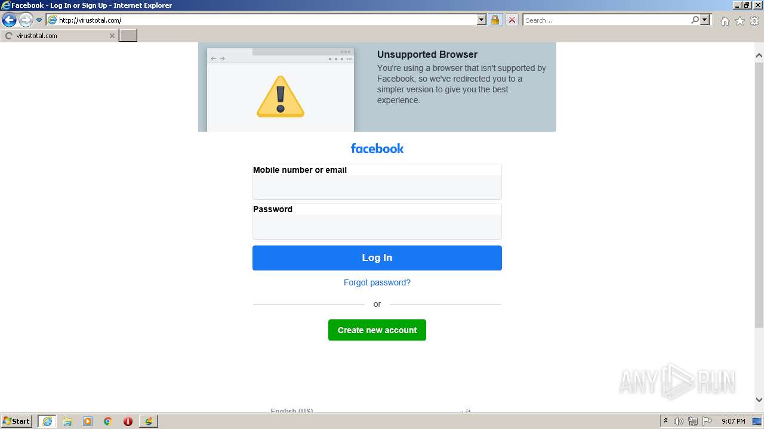Click the search magnifier icon

[x=695, y=20]
